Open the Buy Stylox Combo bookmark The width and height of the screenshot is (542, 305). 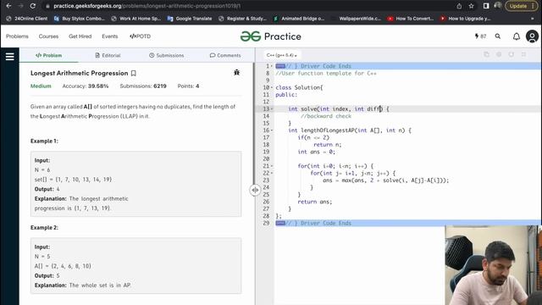point(80,19)
